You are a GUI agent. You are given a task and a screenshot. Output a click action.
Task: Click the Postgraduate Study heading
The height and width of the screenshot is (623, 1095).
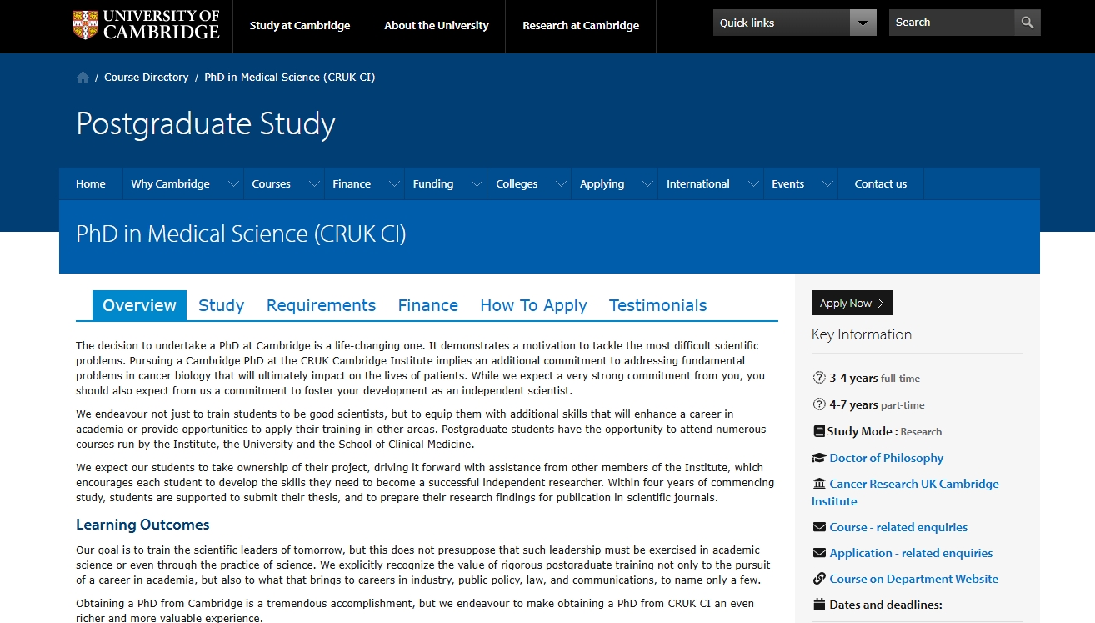pos(206,124)
